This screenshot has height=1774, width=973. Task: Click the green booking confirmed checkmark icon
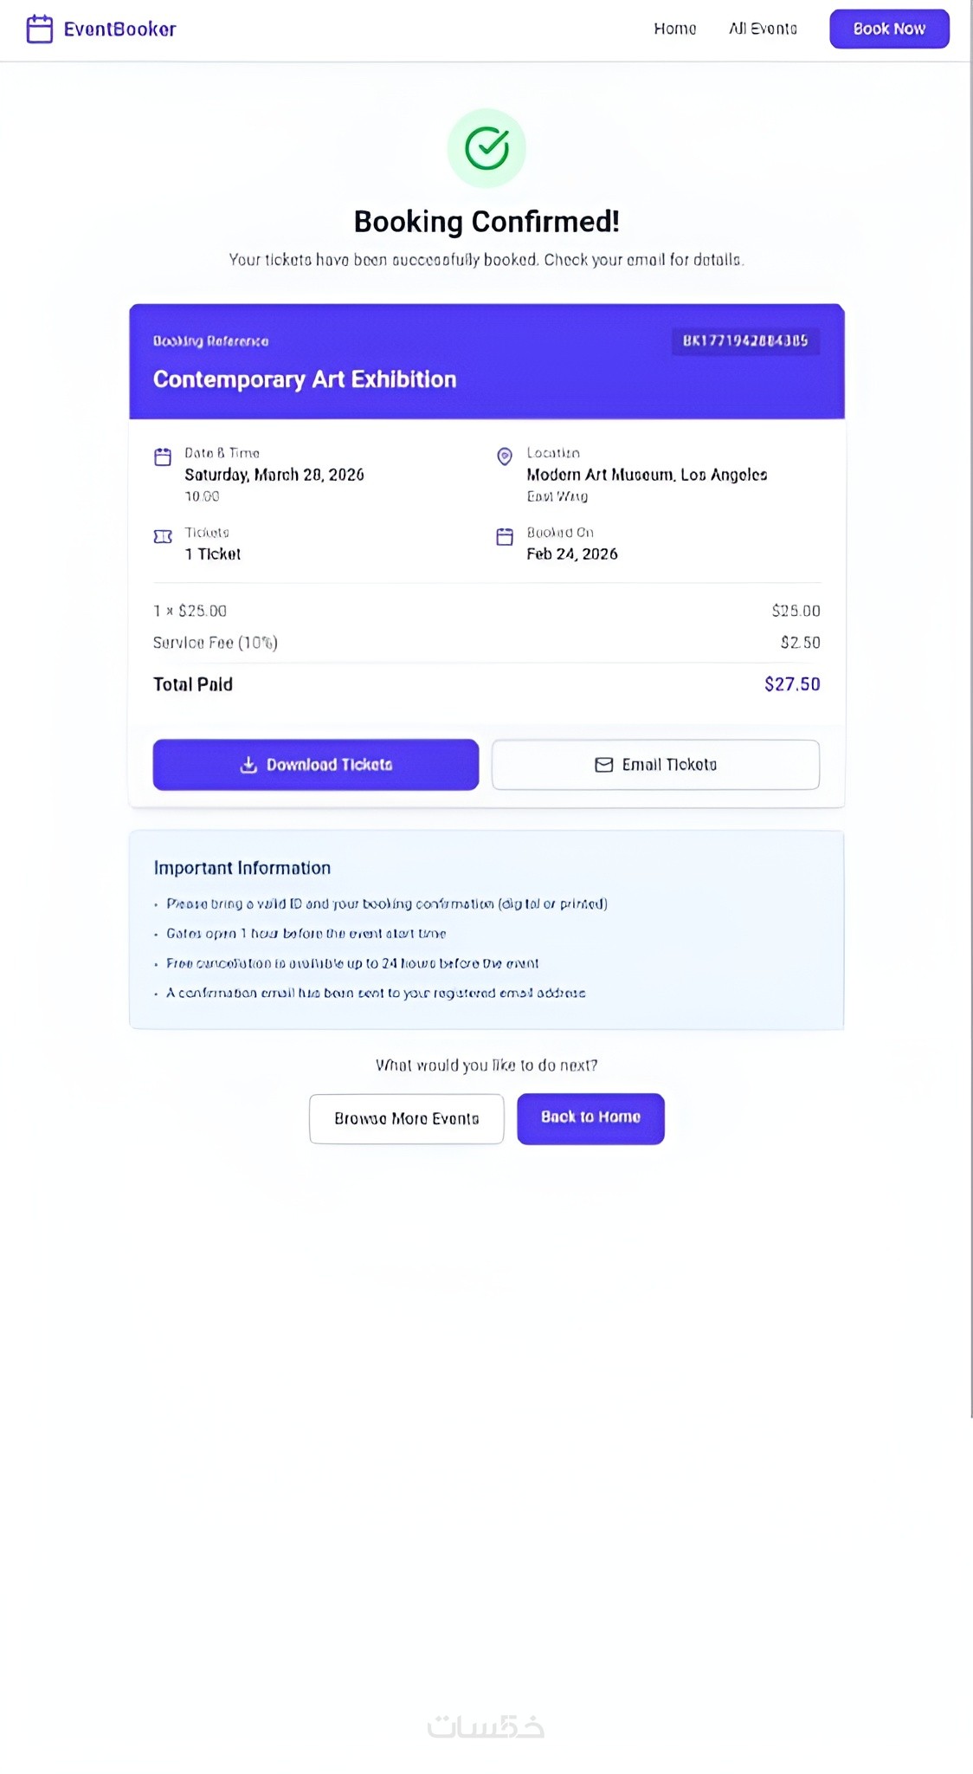[486, 148]
